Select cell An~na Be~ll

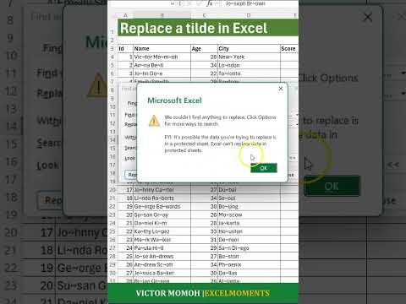tap(162, 65)
